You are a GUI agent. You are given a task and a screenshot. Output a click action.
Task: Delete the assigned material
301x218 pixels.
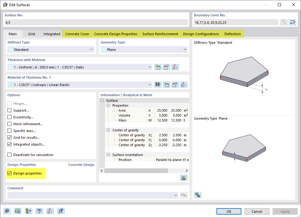184,84
